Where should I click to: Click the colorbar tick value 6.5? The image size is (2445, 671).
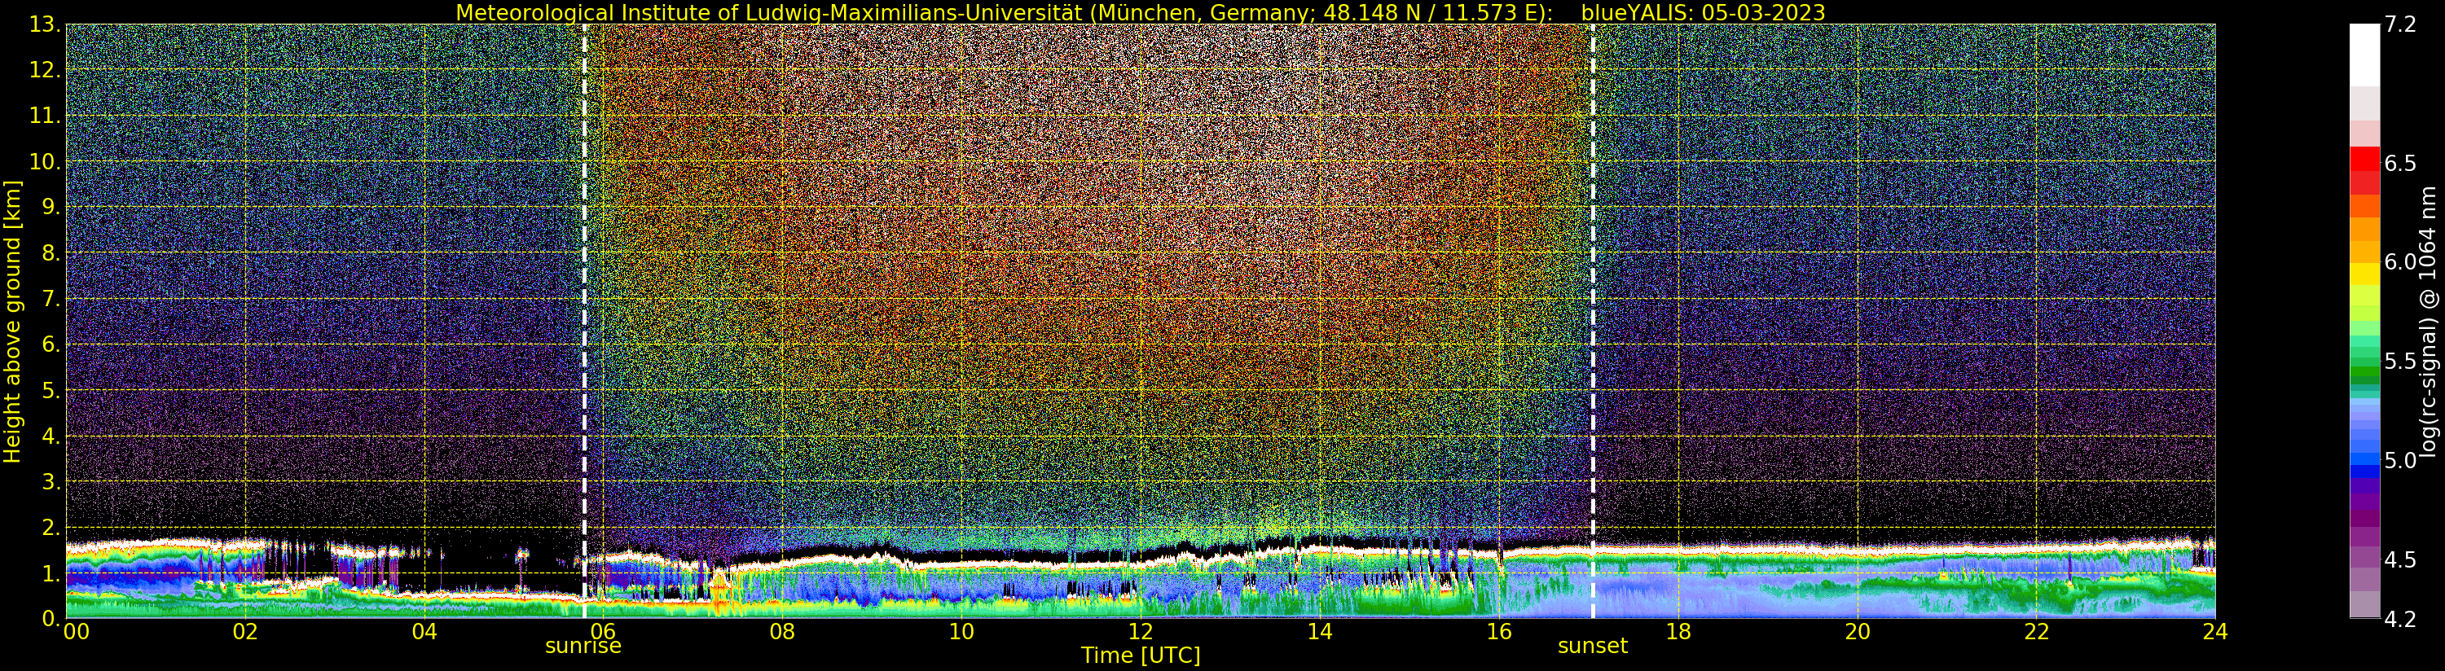click(x=2399, y=163)
